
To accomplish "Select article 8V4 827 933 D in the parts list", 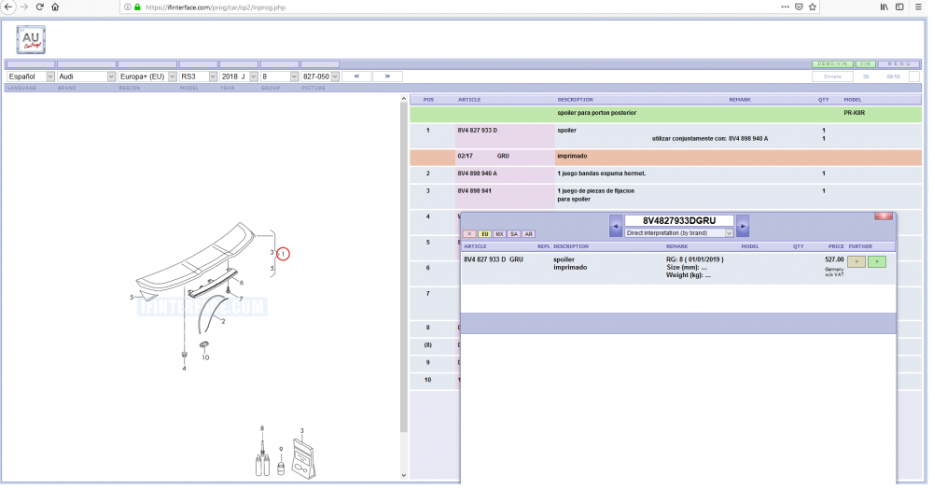I will point(477,131).
